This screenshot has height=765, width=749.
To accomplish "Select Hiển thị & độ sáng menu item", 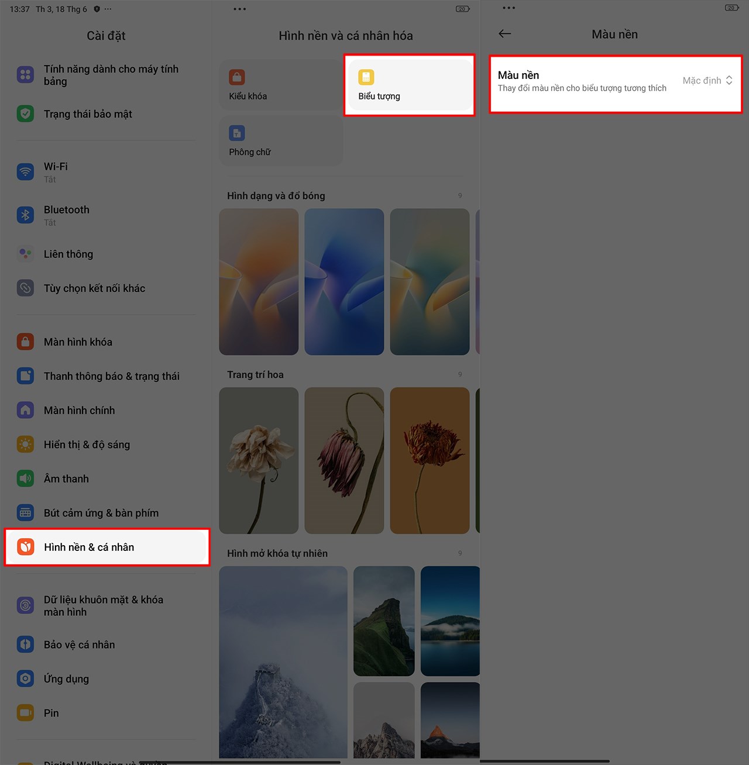I will coord(87,444).
